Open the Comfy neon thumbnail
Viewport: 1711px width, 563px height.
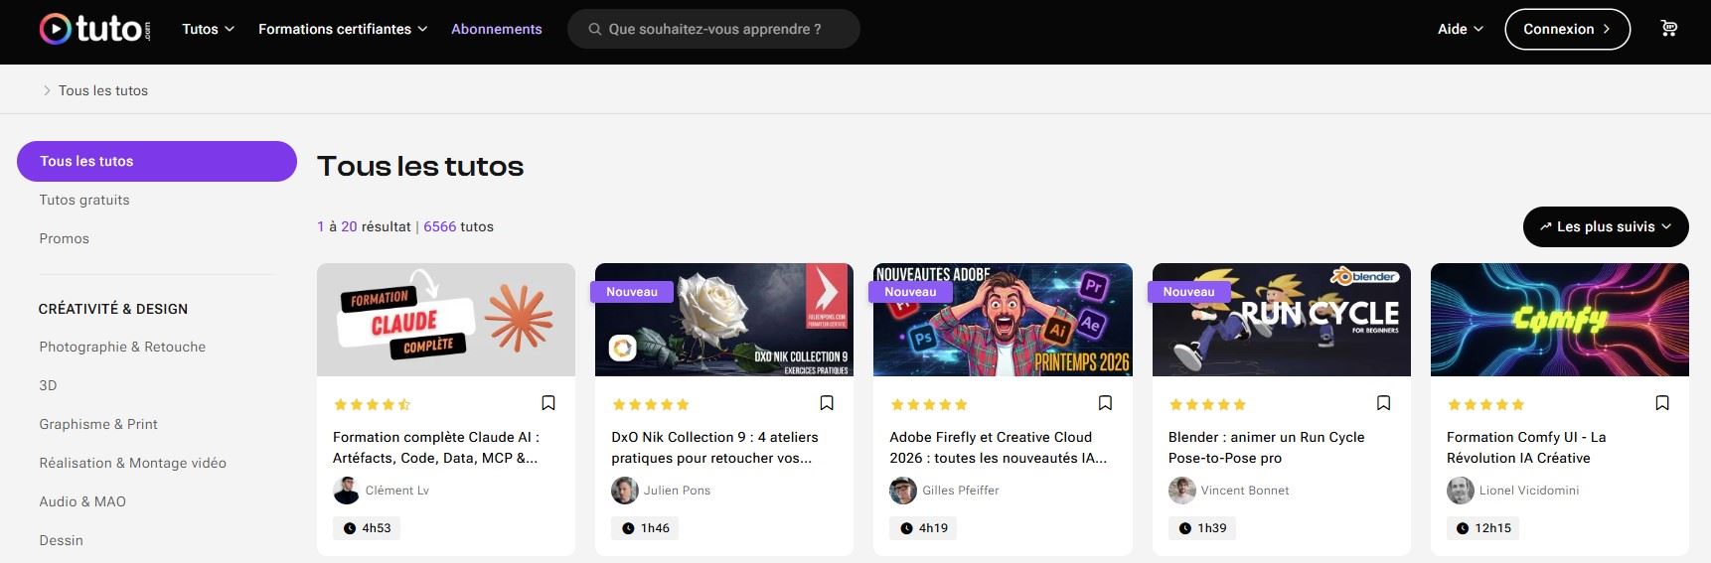click(1560, 320)
